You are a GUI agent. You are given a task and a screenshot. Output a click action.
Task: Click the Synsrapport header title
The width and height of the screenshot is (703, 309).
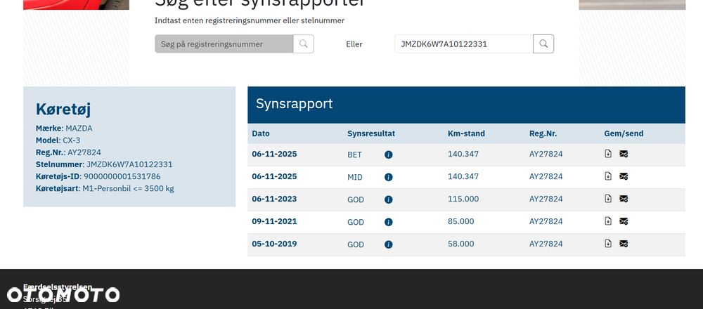294,103
